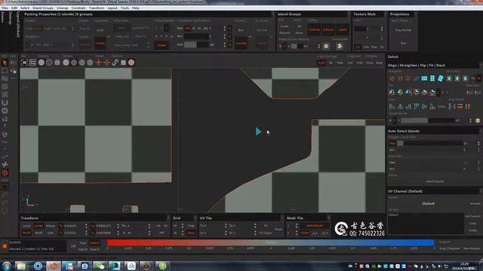This screenshot has height=271, width=483.
Task: Click the last align icon before Multi
Action: [x=432, y=107]
